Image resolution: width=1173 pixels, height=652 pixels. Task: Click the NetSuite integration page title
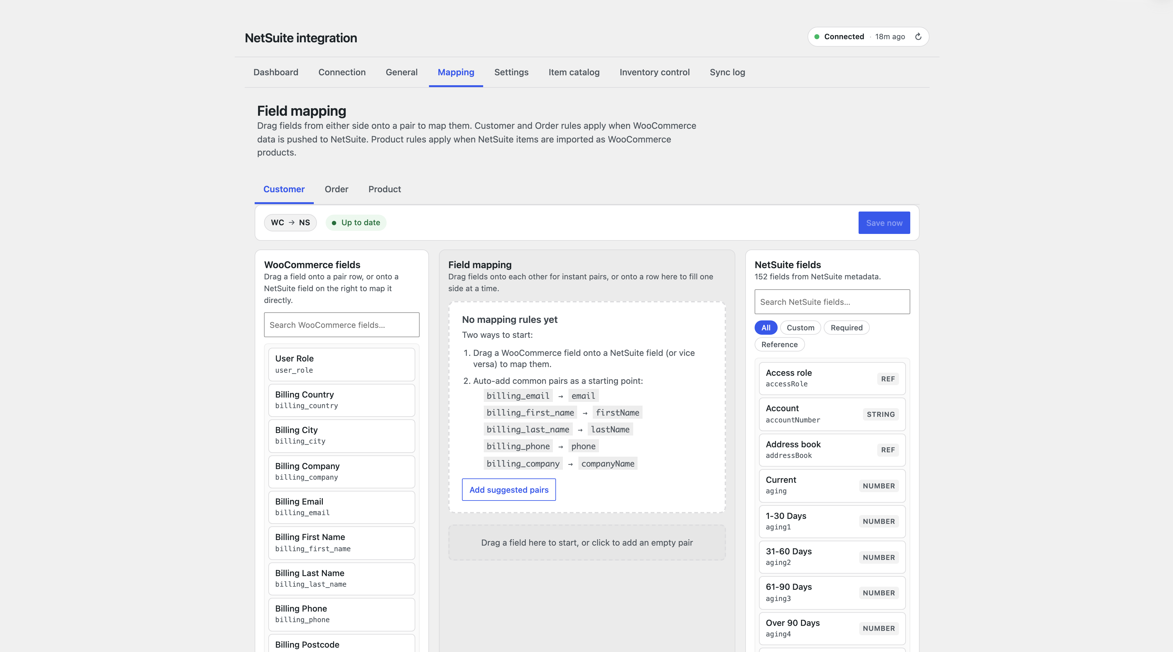(x=300, y=38)
